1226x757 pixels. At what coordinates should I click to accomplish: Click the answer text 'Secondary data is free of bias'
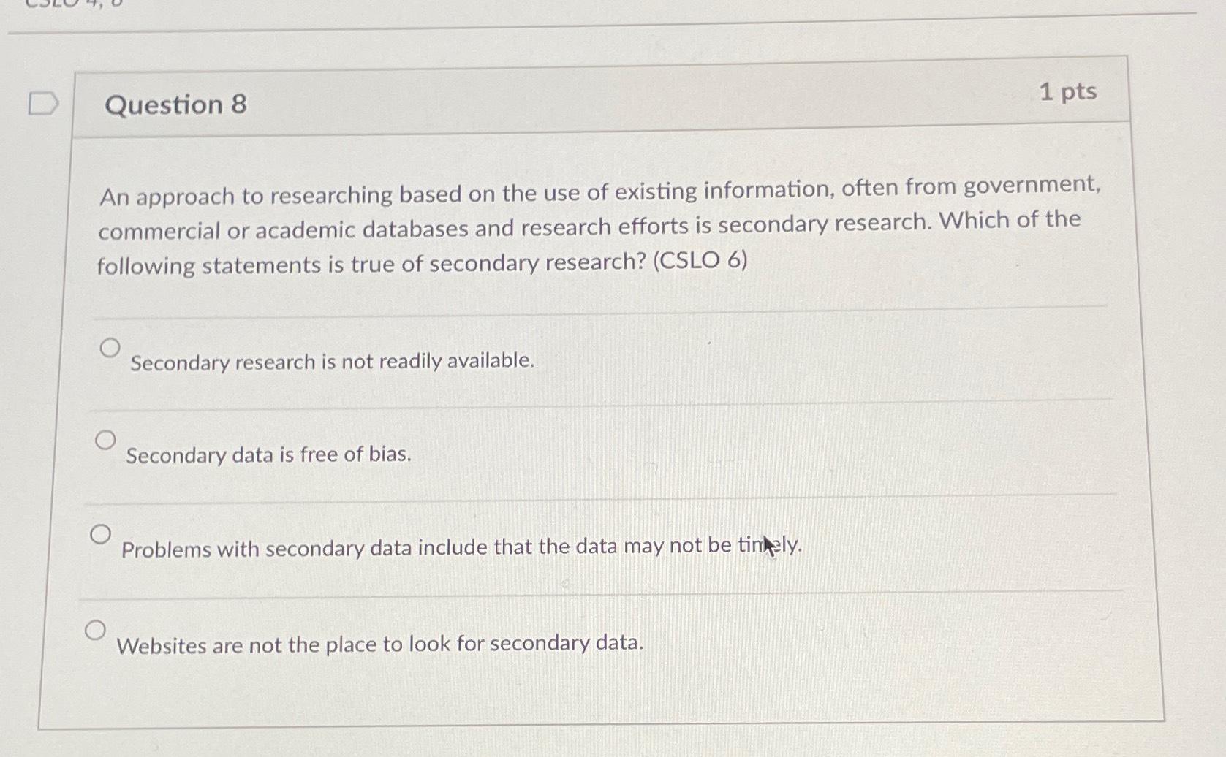[268, 454]
